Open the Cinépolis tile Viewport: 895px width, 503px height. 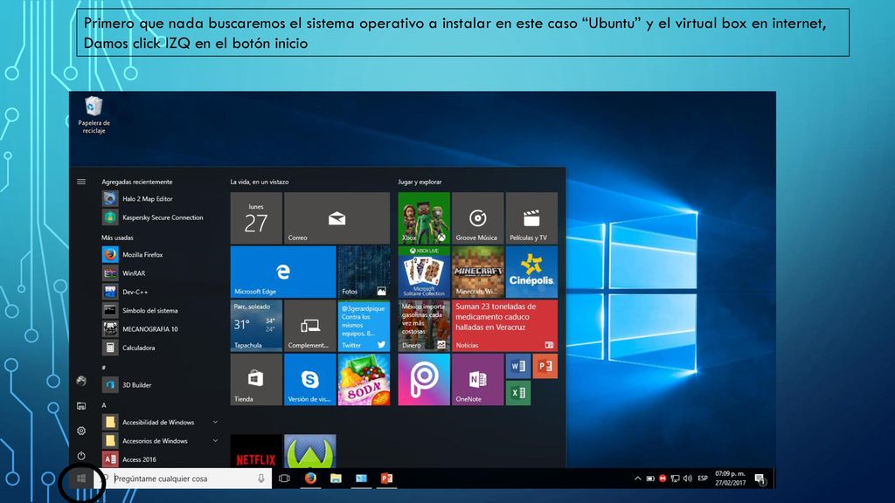[531, 272]
